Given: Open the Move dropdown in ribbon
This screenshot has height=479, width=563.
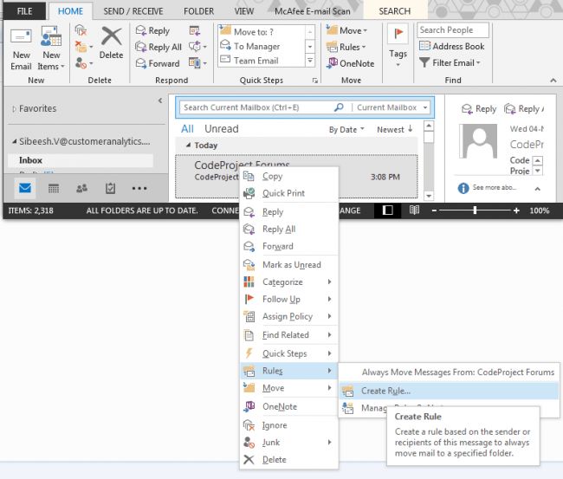Looking at the screenshot, I should [346, 31].
